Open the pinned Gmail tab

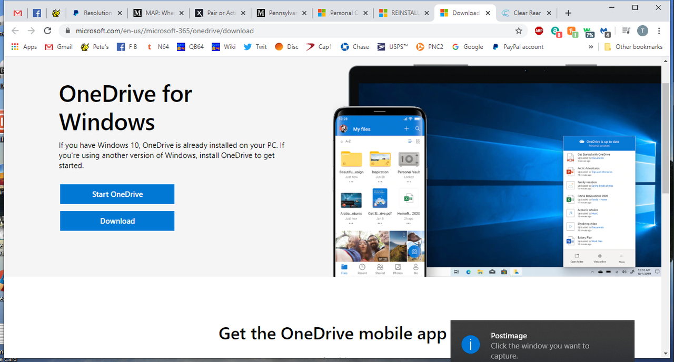pyautogui.click(x=18, y=13)
